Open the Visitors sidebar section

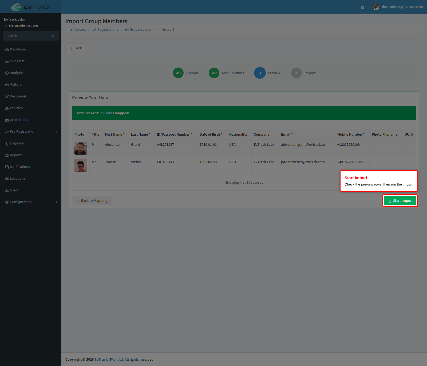coord(31,85)
